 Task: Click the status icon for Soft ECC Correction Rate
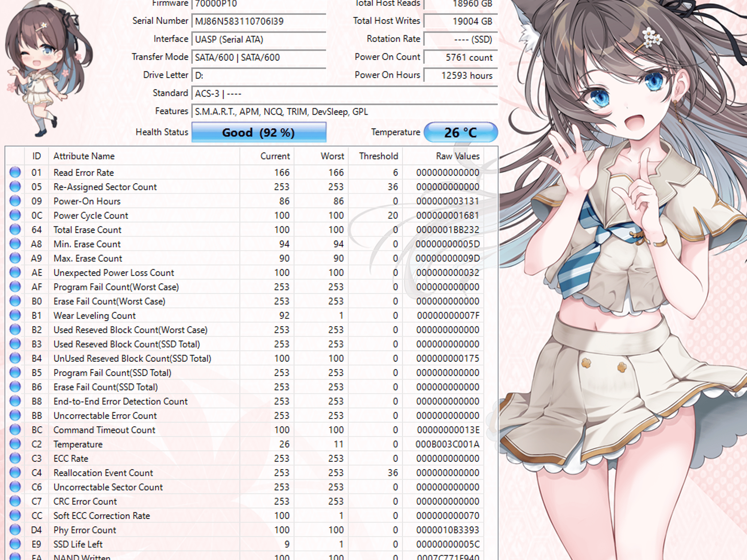pos(15,515)
